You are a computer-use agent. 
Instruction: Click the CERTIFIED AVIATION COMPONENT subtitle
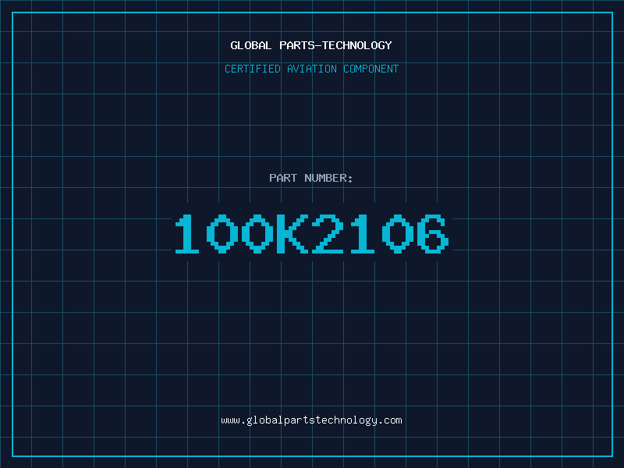point(311,69)
